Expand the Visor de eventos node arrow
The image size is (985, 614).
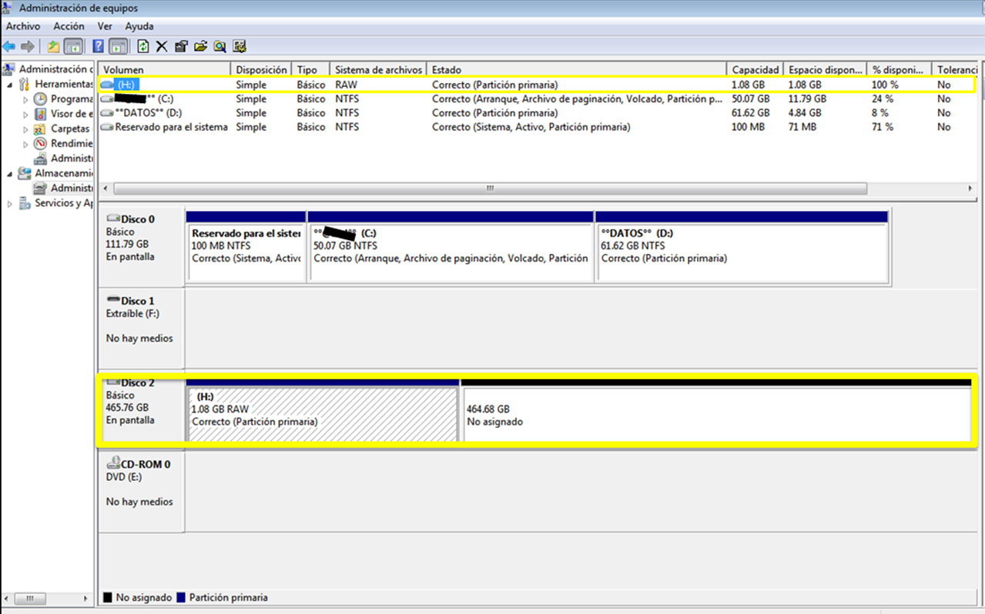pos(25,115)
